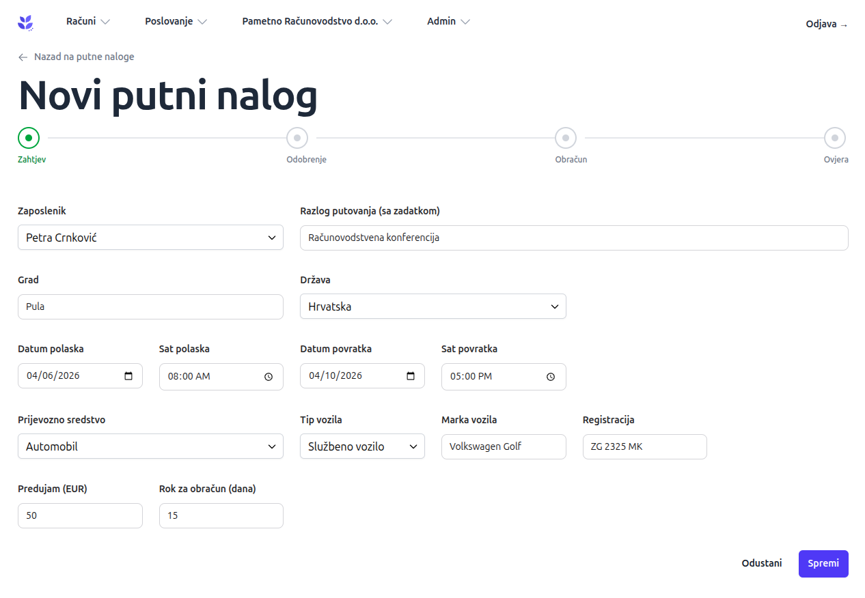Open the Zaposlenik dropdown showing Petra Crnković
Image resolution: width=865 pixels, height=598 pixels.
(150, 238)
